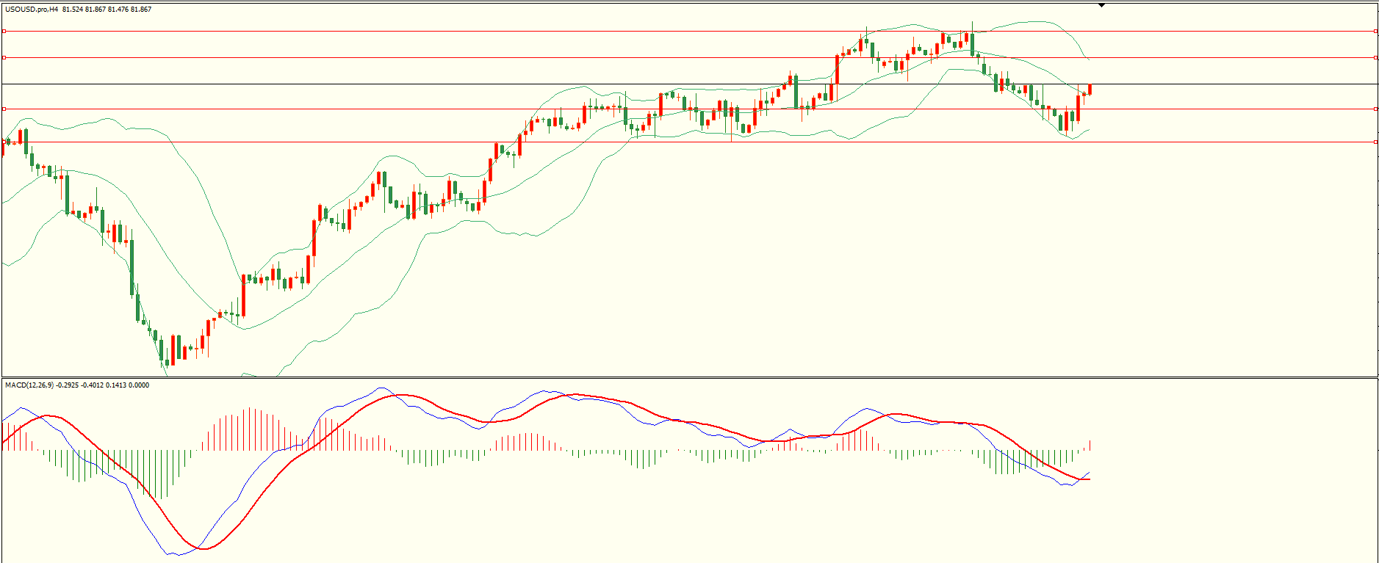The height and width of the screenshot is (563, 1379).
Task: Click right handle of the lowest red line
Action: (x=1375, y=142)
